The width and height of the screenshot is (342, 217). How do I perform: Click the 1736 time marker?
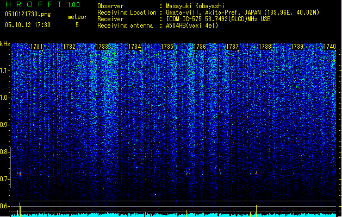point(200,47)
